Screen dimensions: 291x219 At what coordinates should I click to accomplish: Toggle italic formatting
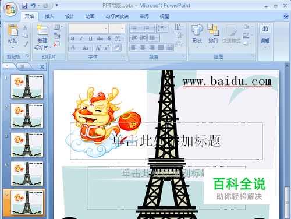(81, 38)
